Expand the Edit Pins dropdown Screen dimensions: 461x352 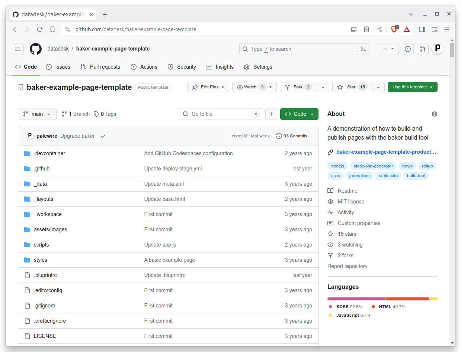tap(208, 87)
